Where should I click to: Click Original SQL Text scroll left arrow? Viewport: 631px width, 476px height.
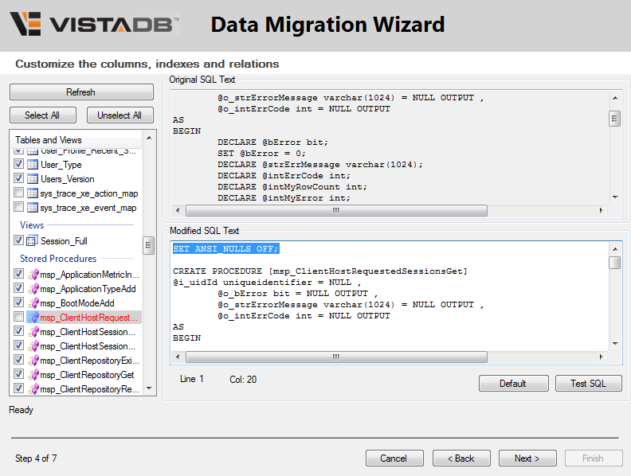[178, 210]
